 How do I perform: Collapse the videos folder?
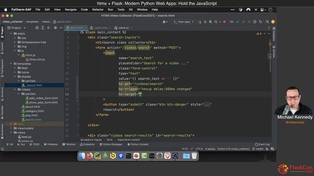pyautogui.click(x=15, y=89)
